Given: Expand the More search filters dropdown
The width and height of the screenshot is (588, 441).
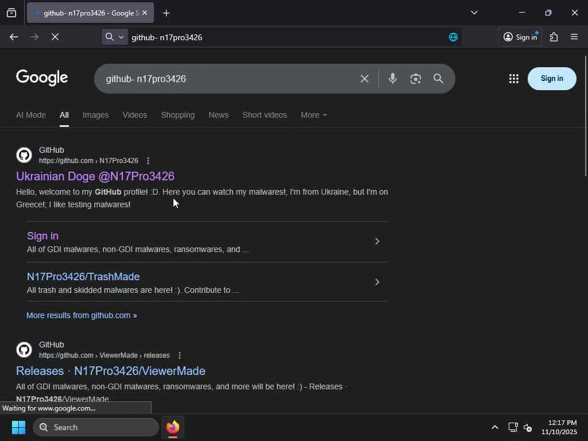Looking at the screenshot, I should click(x=314, y=115).
